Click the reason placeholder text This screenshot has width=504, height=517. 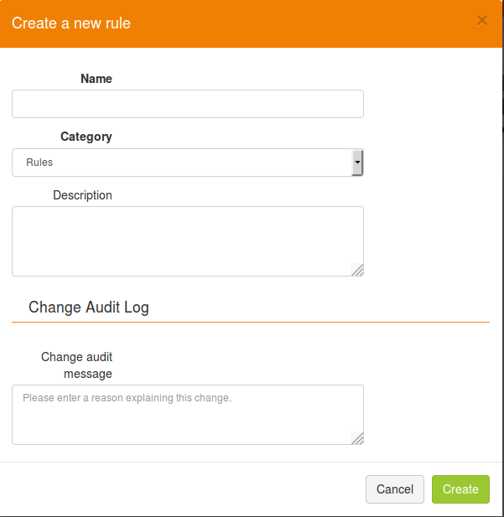127,398
